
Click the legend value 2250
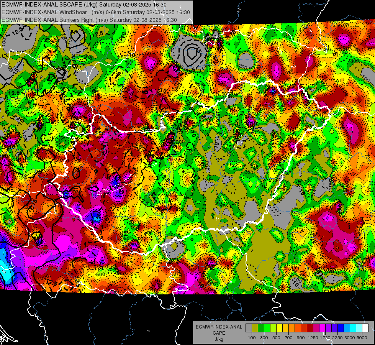click(338, 338)
